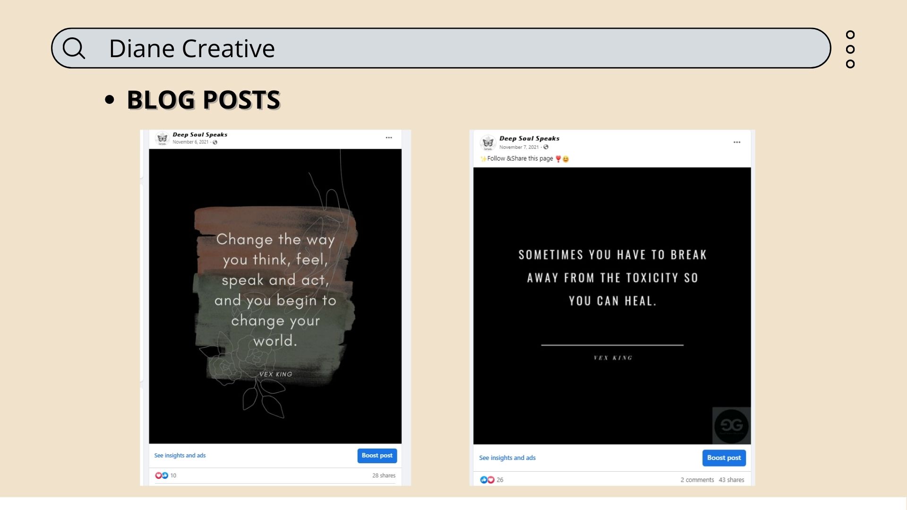Open the three-circle vertical menu
907x510 pixels.
pyautogui.click(x=850, y=49)
